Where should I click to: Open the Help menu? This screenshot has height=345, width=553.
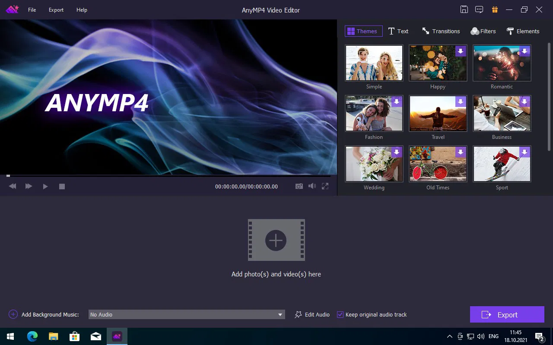(82, 10)
